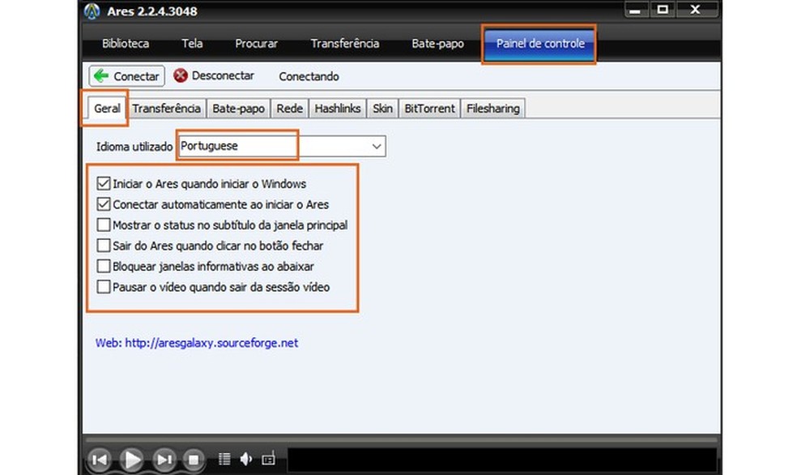Skip to next track
This screenshot has width=797, height=475.
164,460
